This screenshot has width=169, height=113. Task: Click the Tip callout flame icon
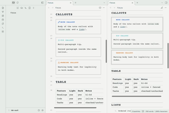tap(59, 40)
